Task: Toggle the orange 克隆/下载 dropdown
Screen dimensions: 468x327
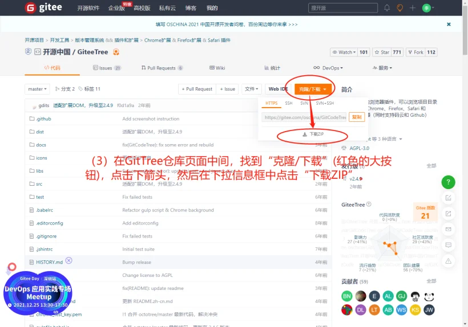Action: click(313, 89)
